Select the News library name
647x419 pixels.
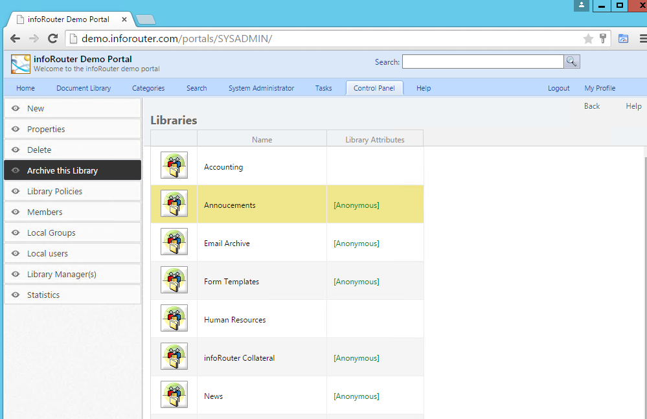(x=213, y=396)
